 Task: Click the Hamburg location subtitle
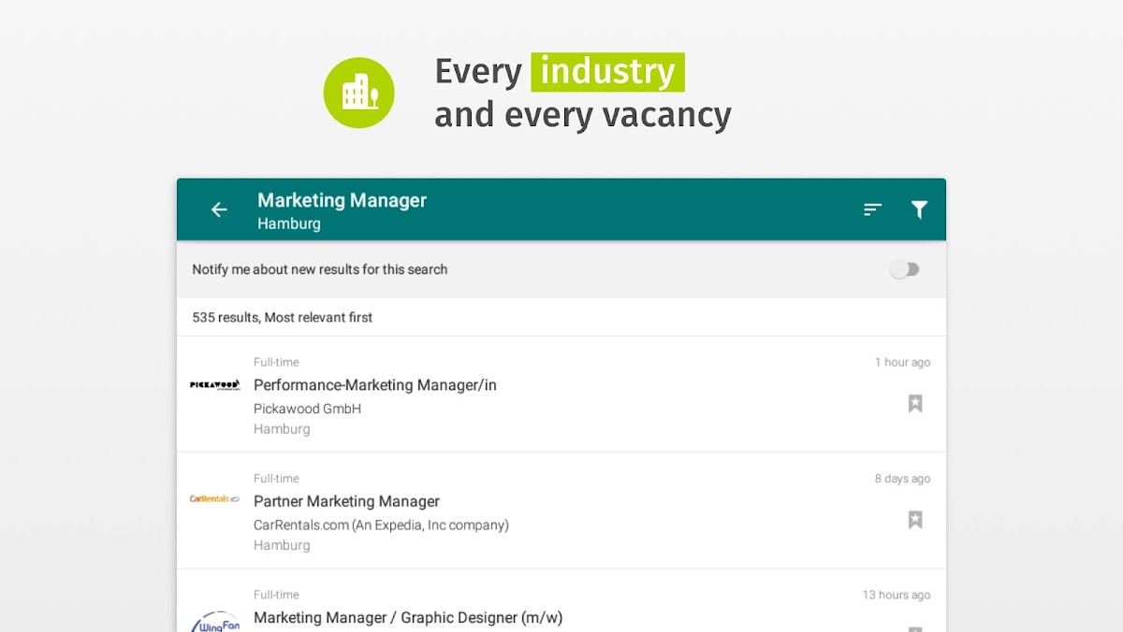(x=289, y=224)
